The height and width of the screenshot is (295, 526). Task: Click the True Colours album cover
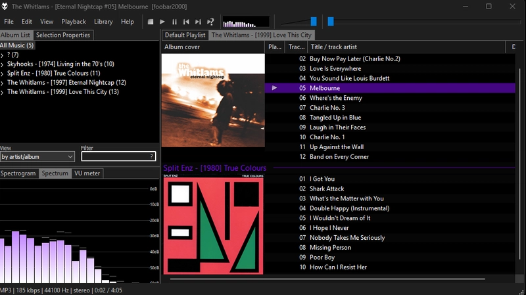(x=213, y=224)
